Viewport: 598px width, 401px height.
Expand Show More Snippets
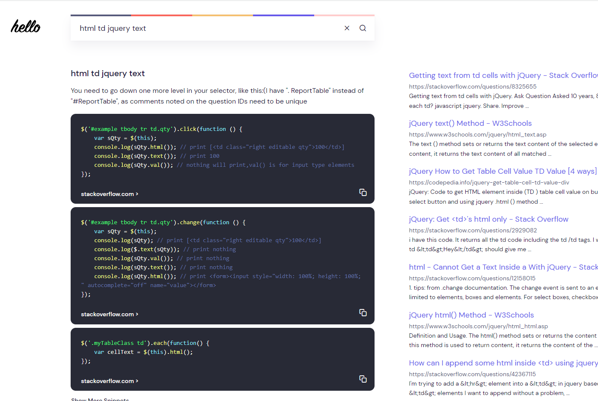(100, 399)
